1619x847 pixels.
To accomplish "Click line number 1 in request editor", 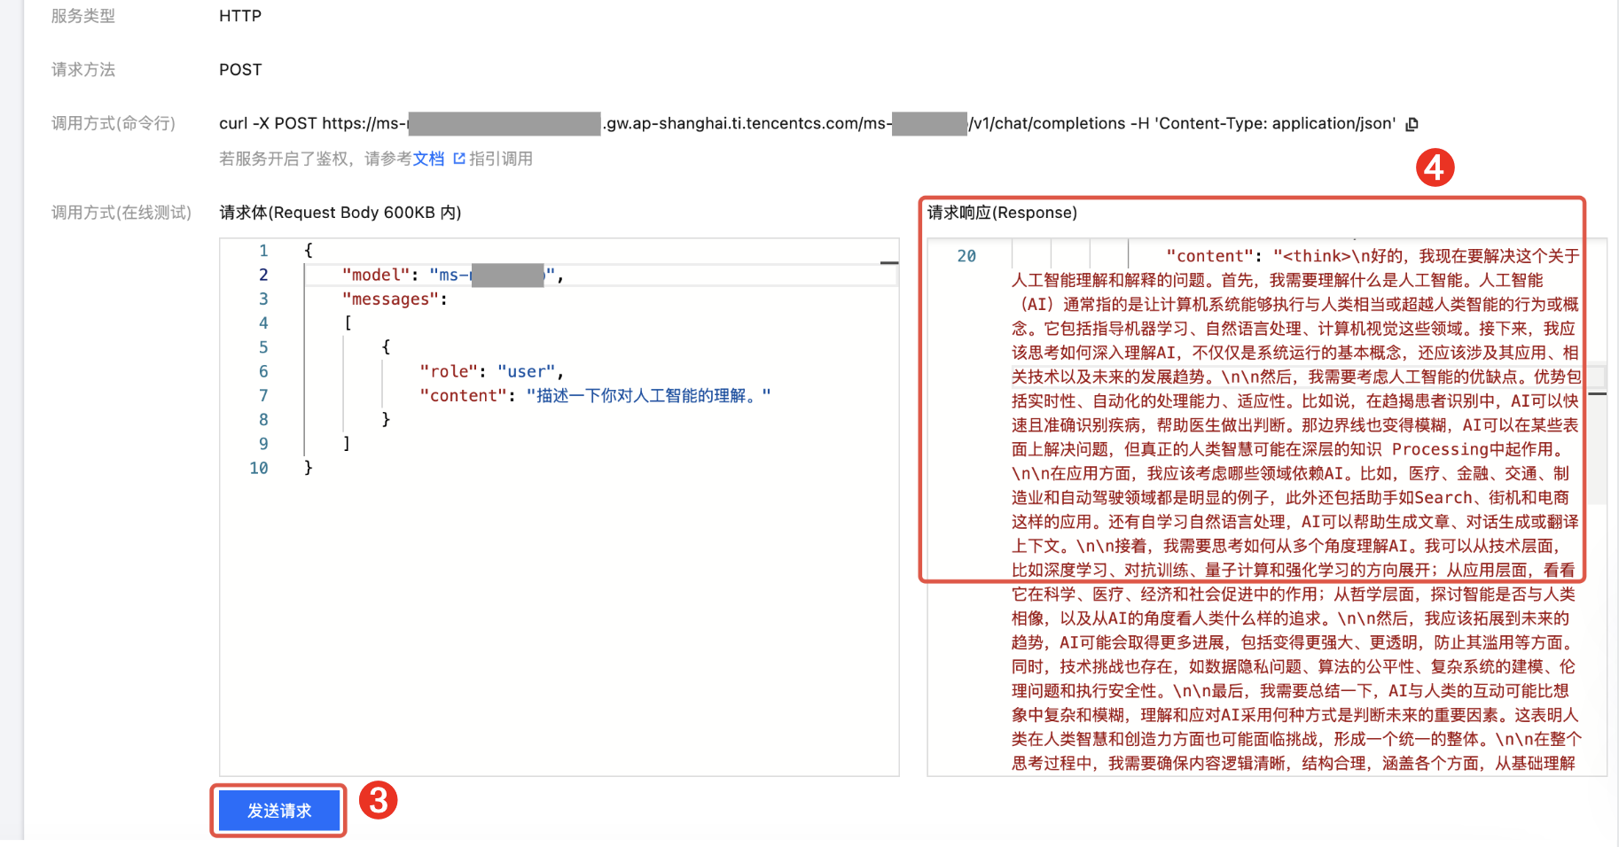I will coord(263,251).
